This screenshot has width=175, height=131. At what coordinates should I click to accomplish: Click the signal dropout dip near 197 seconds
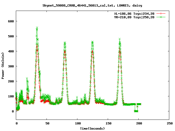(x=136, y=111)
